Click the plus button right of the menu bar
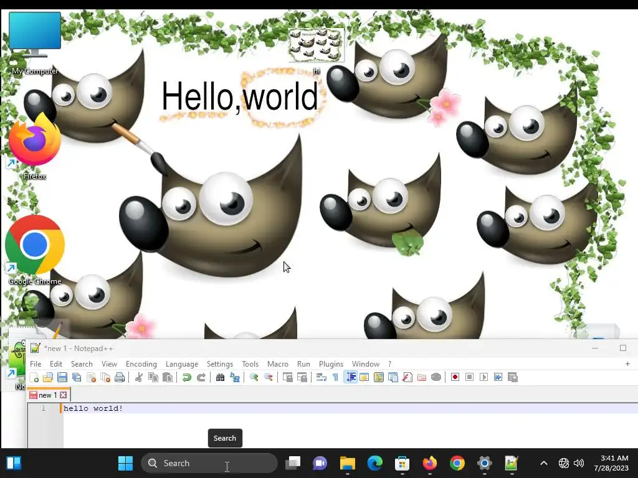This screenshot has width=638, height=478. point(627,363)
